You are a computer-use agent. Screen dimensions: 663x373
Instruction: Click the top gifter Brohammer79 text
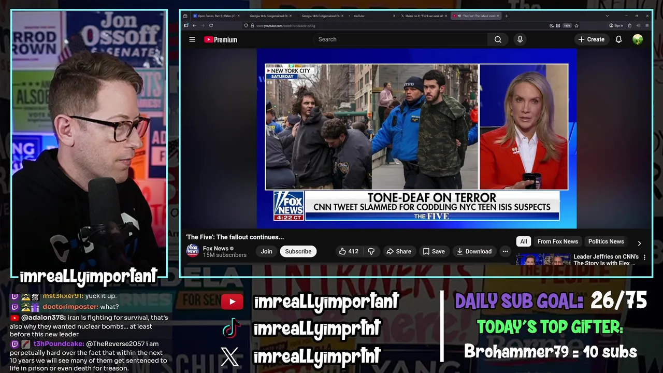[550, 352]
